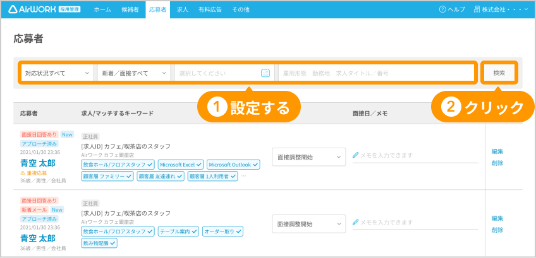The image size is (536, 258).
Task: Open the 新着／面接すべて dropdown
Action: [134, 73]
